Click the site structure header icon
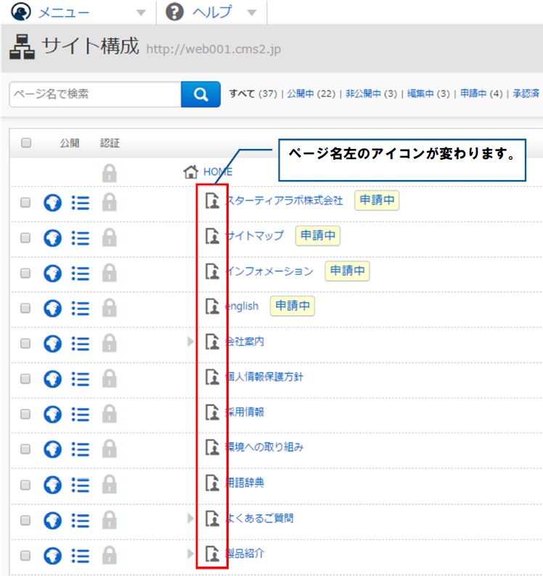 (22, 46)
